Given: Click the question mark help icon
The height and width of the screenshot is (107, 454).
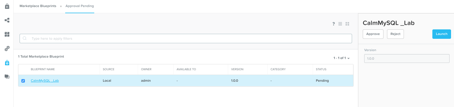Looking at the screenshot, I should pyautogui.click(x=333, y=24).
